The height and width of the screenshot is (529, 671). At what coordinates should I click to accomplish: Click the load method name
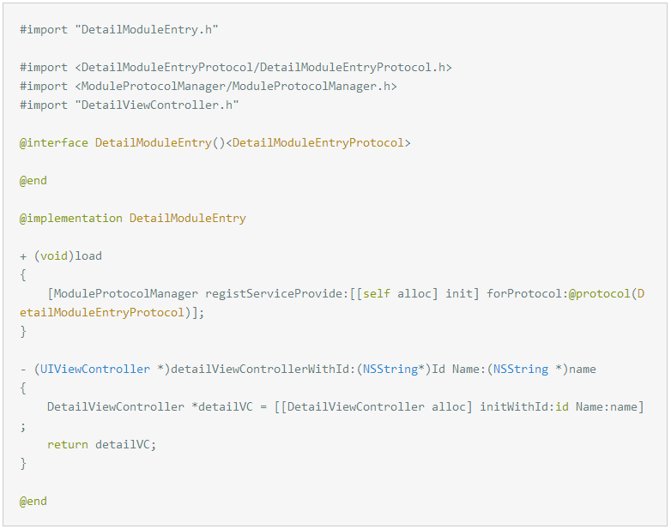[88, 255]
